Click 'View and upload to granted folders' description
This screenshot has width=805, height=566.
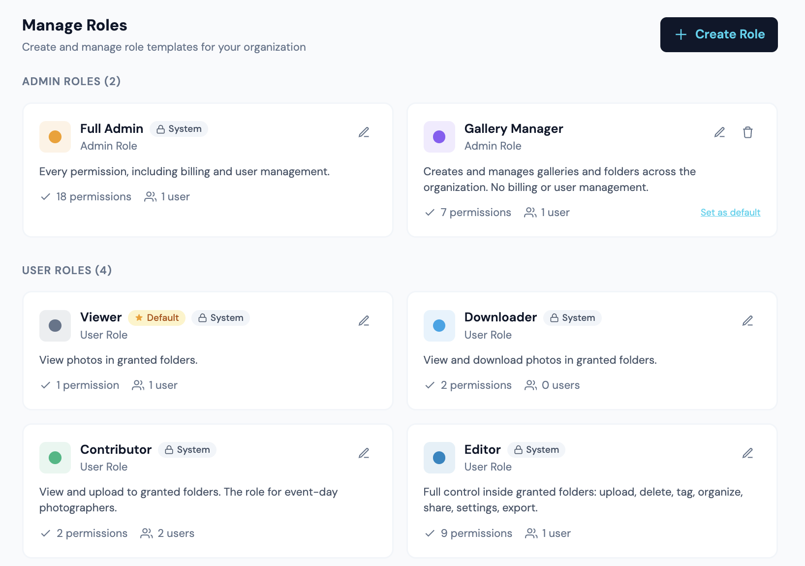point(188,500)
